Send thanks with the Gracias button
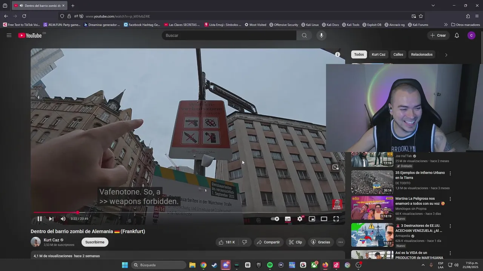This screenshot has height=271, width=483. point(320,242)
